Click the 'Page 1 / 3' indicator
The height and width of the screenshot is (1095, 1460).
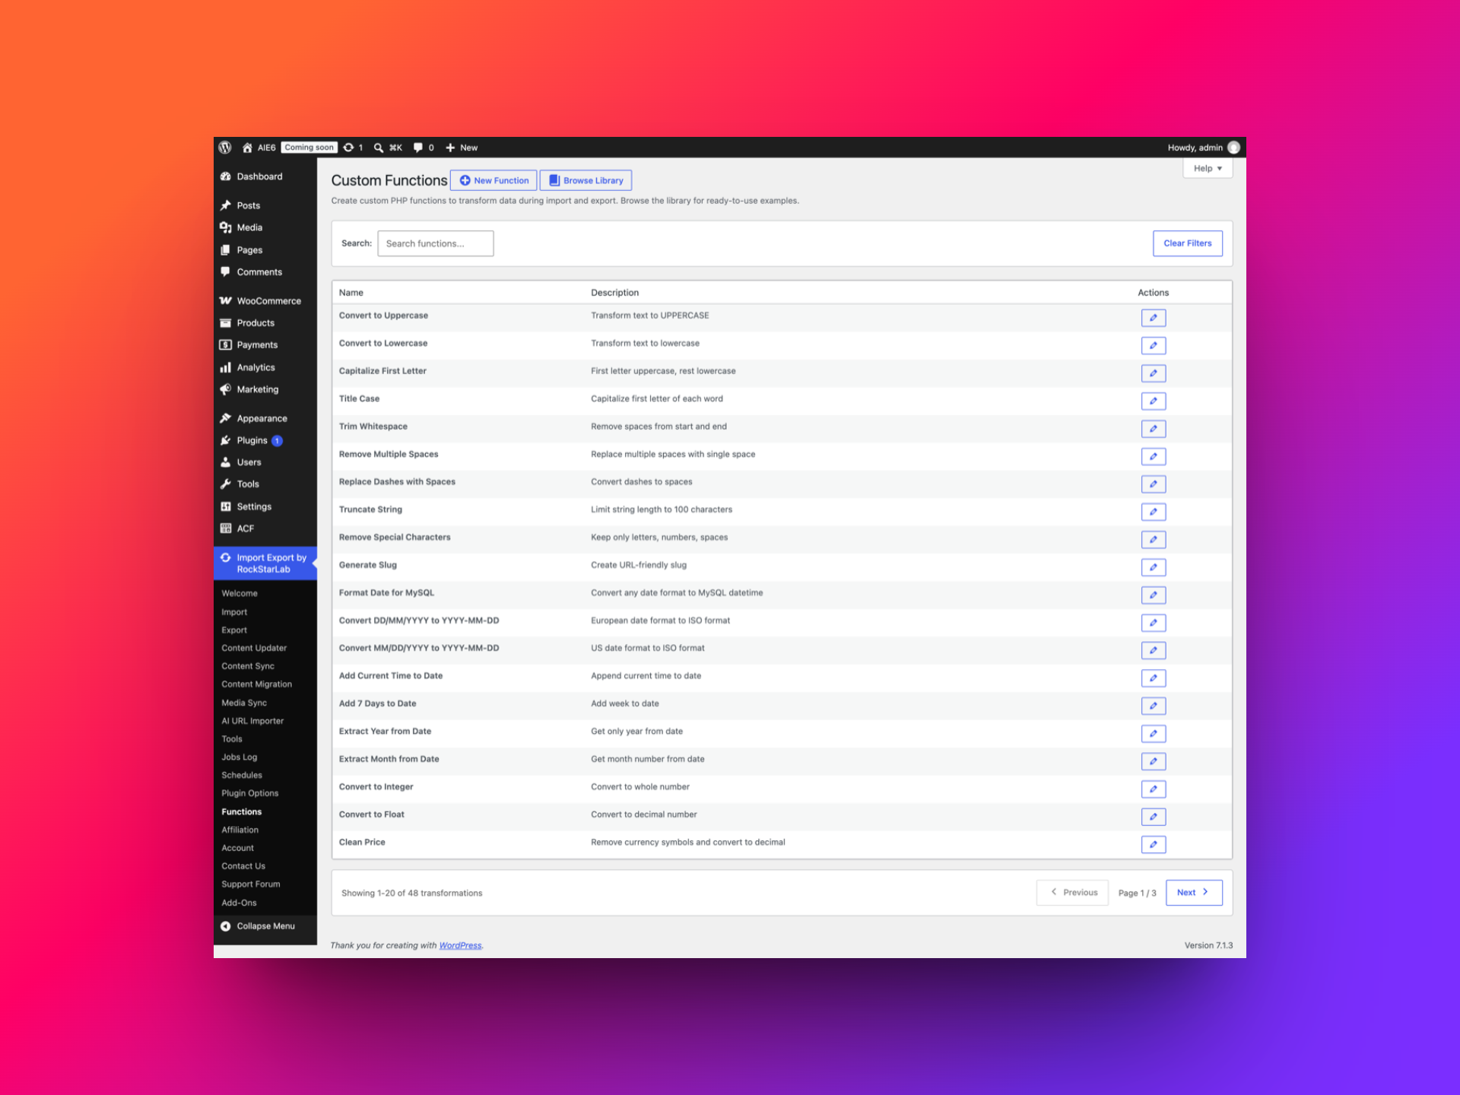pos(1137,893)
